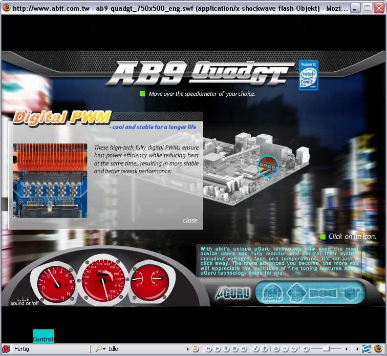Click the uGURU logo
The width and height of the screenshot is (387, 356).
tap(232, 293)
